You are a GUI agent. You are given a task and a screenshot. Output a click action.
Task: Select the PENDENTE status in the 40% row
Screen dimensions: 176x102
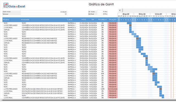(x=112, y=74)
